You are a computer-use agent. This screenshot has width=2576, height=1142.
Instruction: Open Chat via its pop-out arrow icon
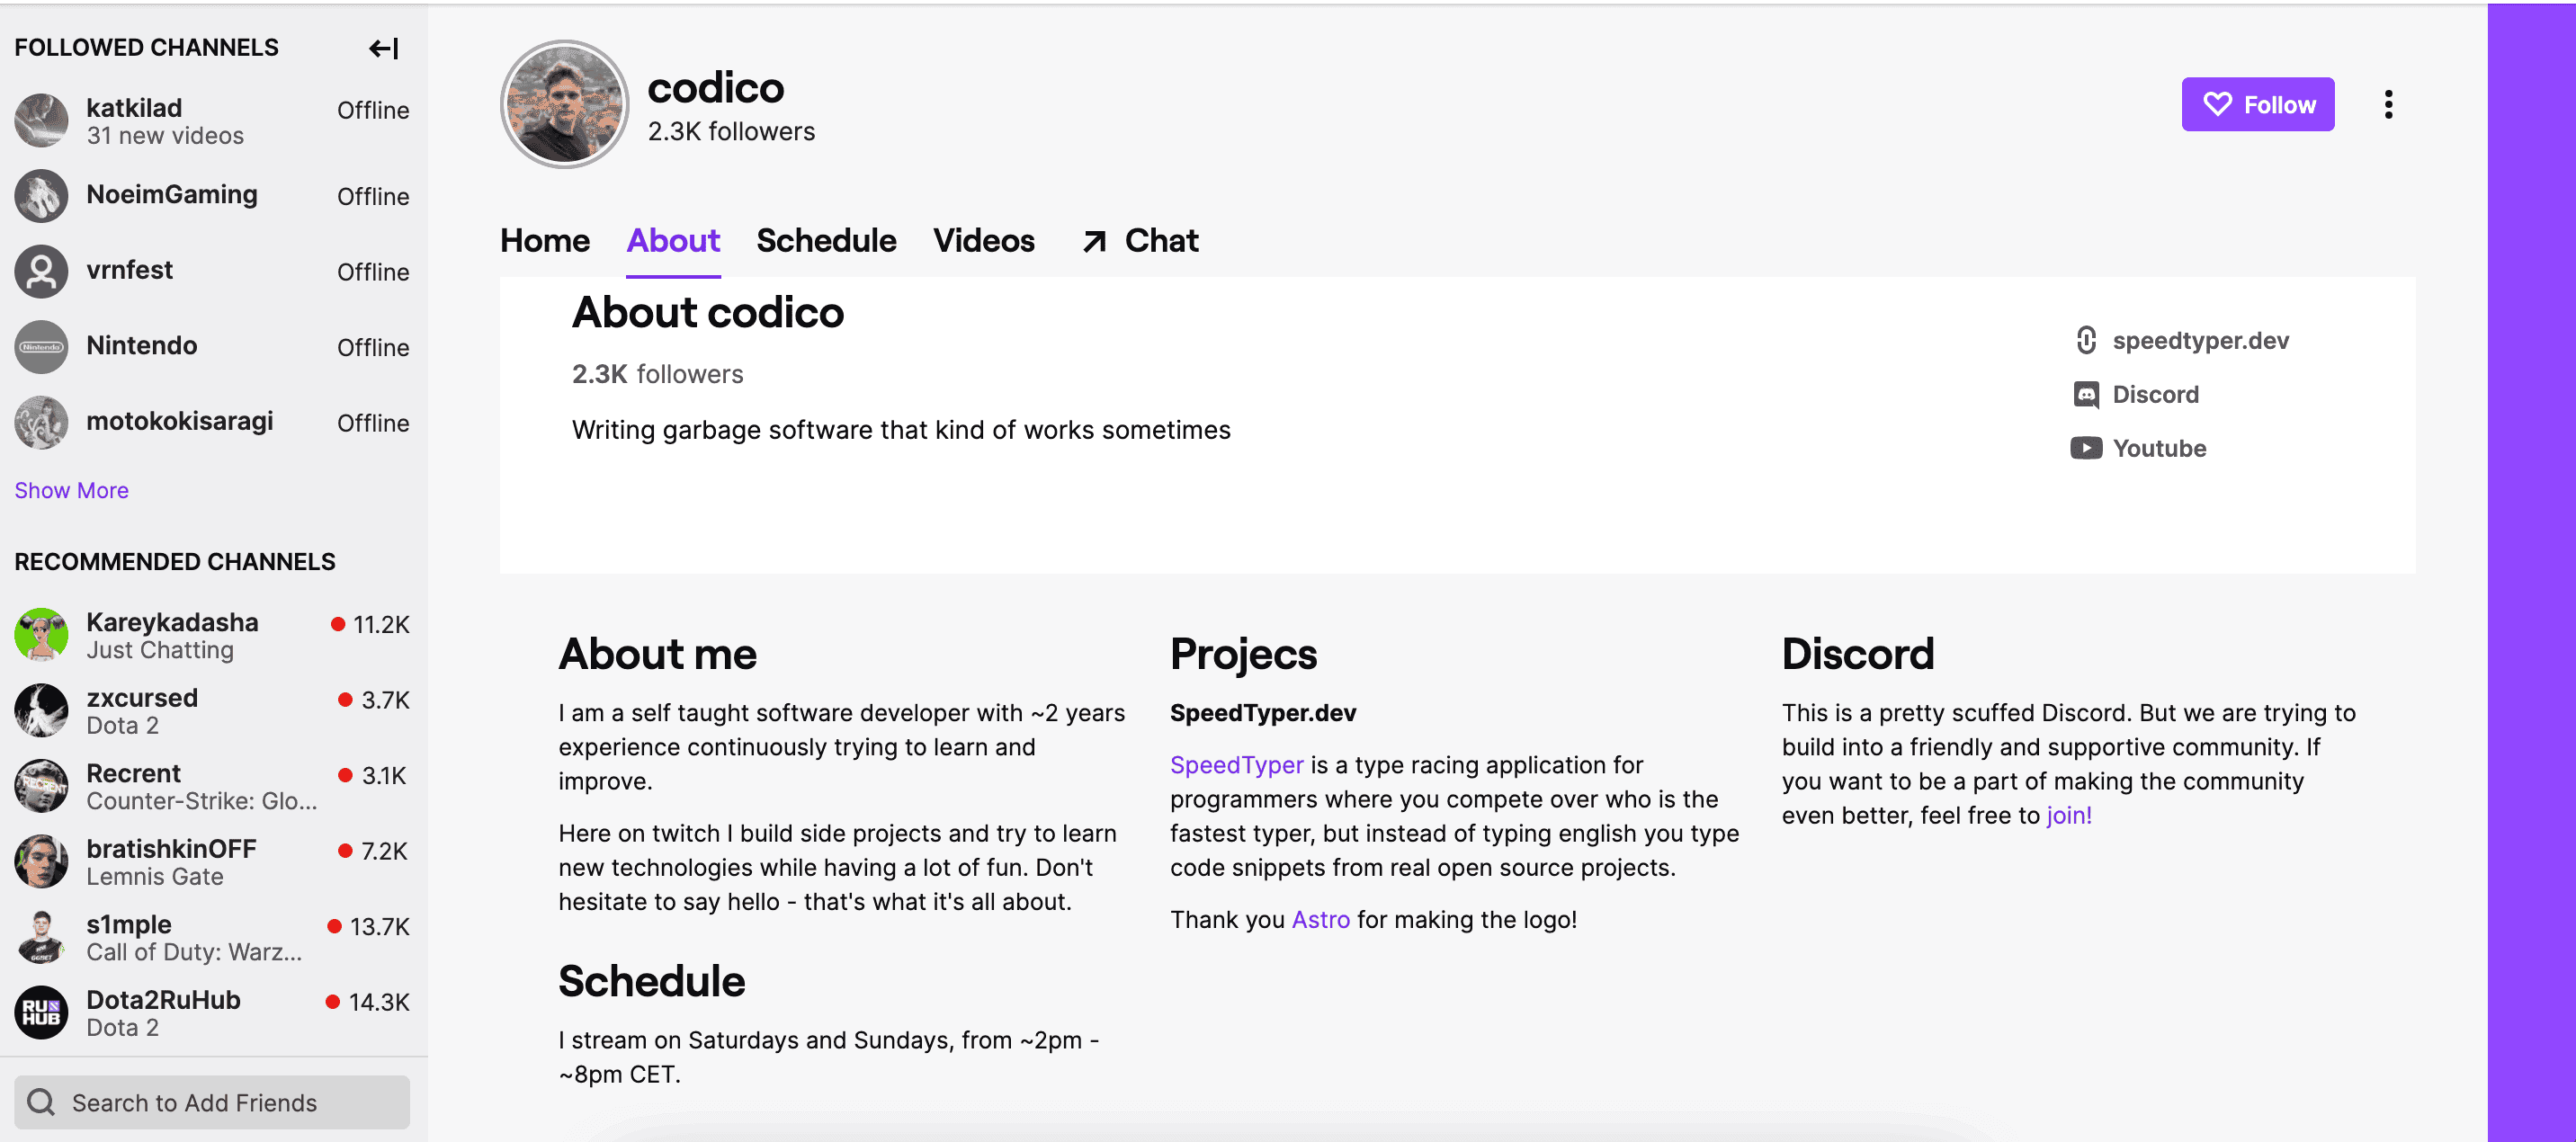pyautogui.click(x=1096, y=240)
